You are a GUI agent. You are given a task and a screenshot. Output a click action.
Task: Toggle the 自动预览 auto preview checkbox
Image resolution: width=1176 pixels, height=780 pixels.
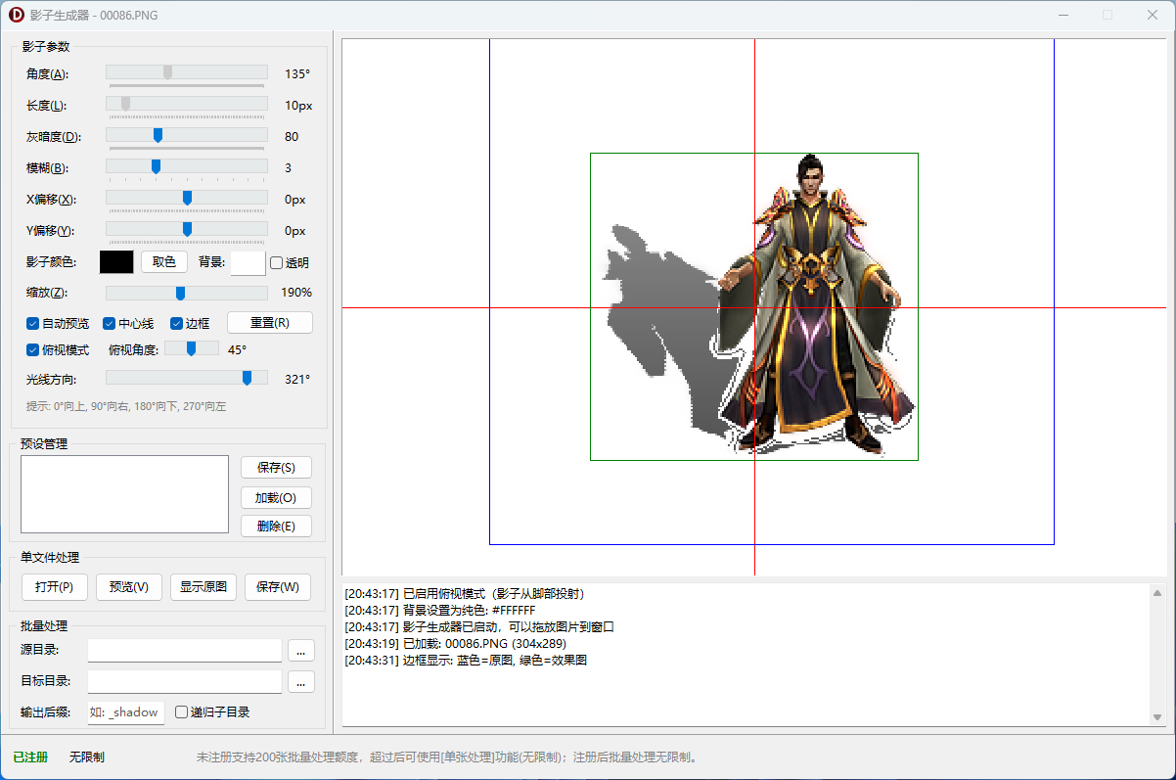click(33, 323)
